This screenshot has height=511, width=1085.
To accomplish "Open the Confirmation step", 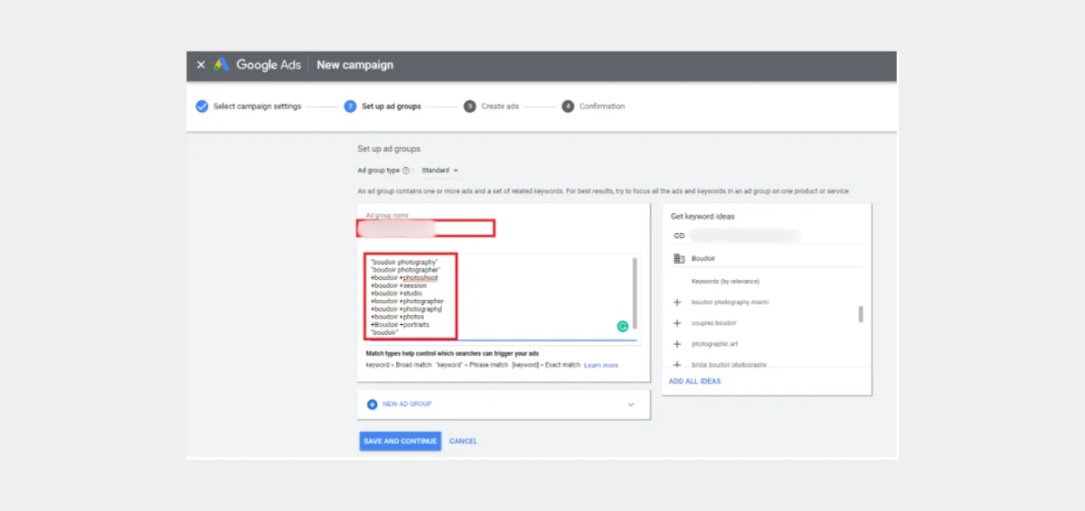I will 602,107.
